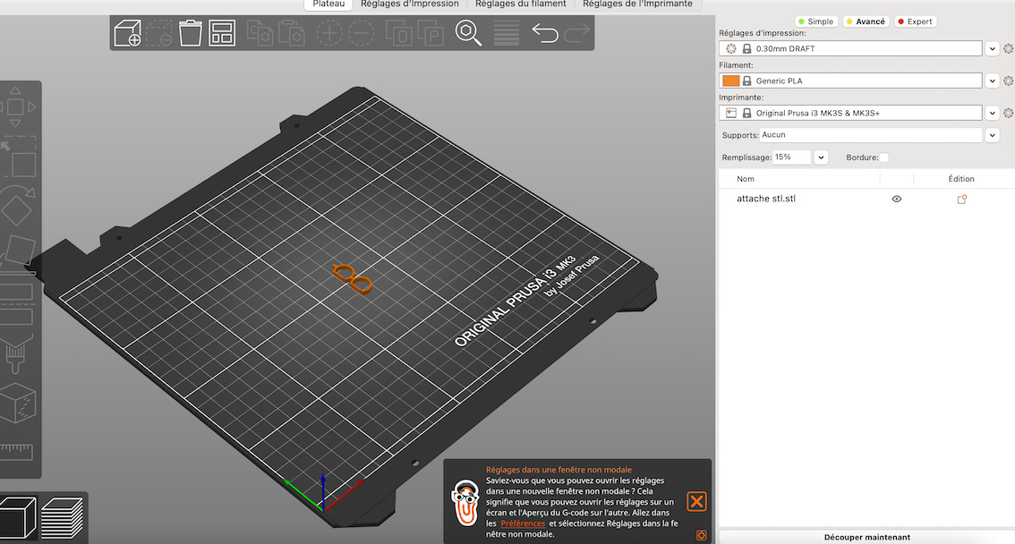The height and width of the screenshot is (544, 1015).
Task: Click the Supports field showing Aucun
Action: click(871, 134)
